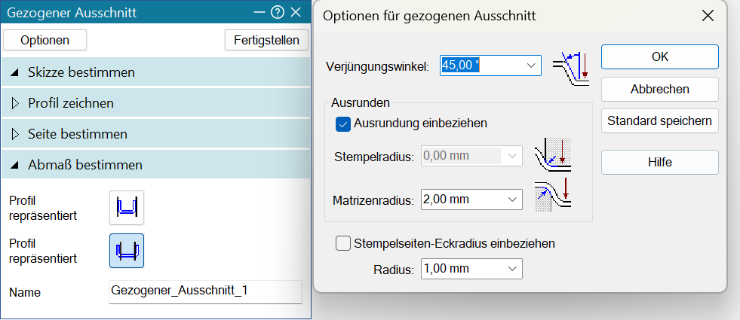Screen dimensions: 740x320
Task: Close the Optionen für gezogenen Ausschnitt dialog
Action: pyautogui.click(x=707, y=15)
